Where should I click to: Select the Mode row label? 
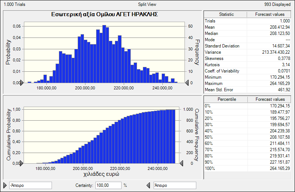point(210,40)
